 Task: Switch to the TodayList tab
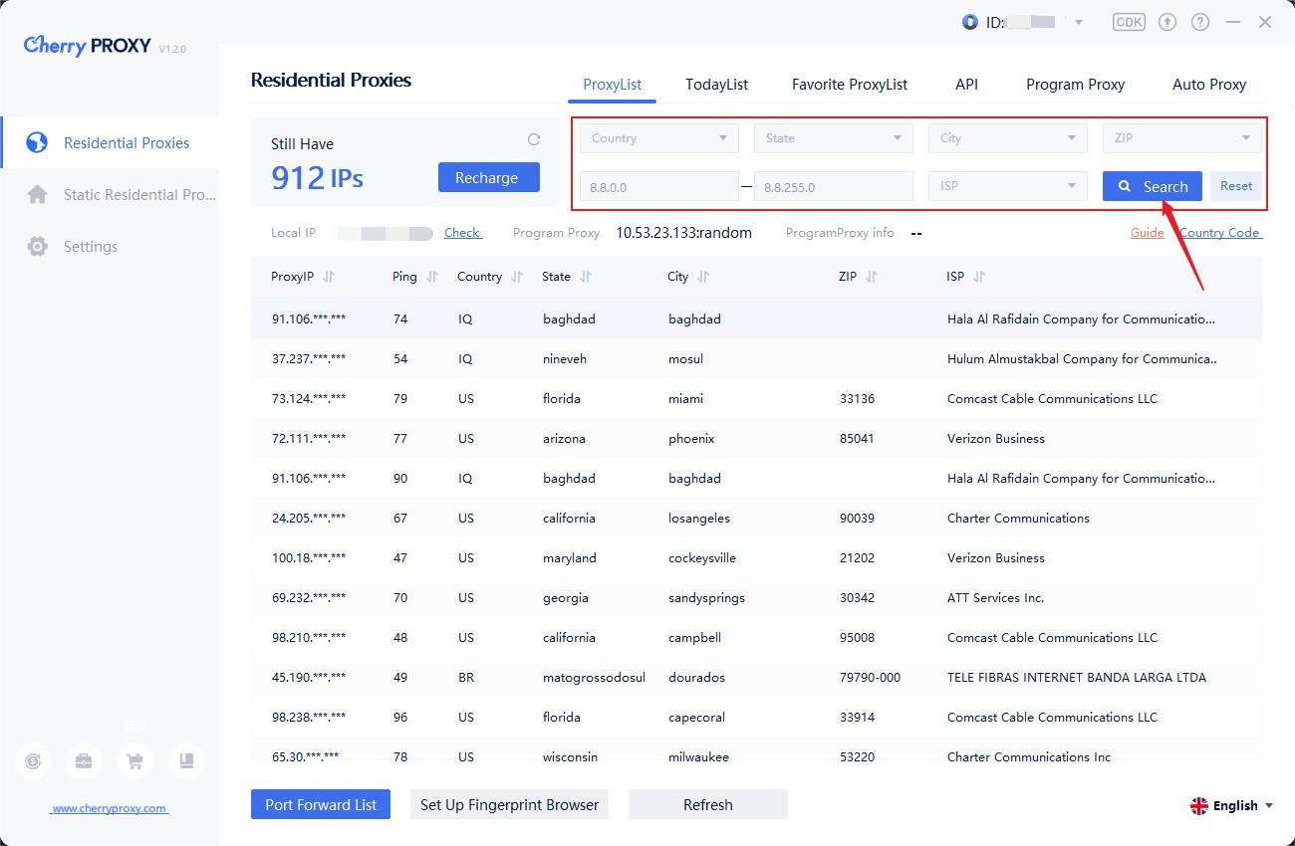click(x=716, y=85)
